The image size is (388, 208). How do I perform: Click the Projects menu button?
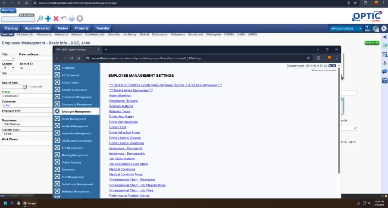tap(81, 28)
